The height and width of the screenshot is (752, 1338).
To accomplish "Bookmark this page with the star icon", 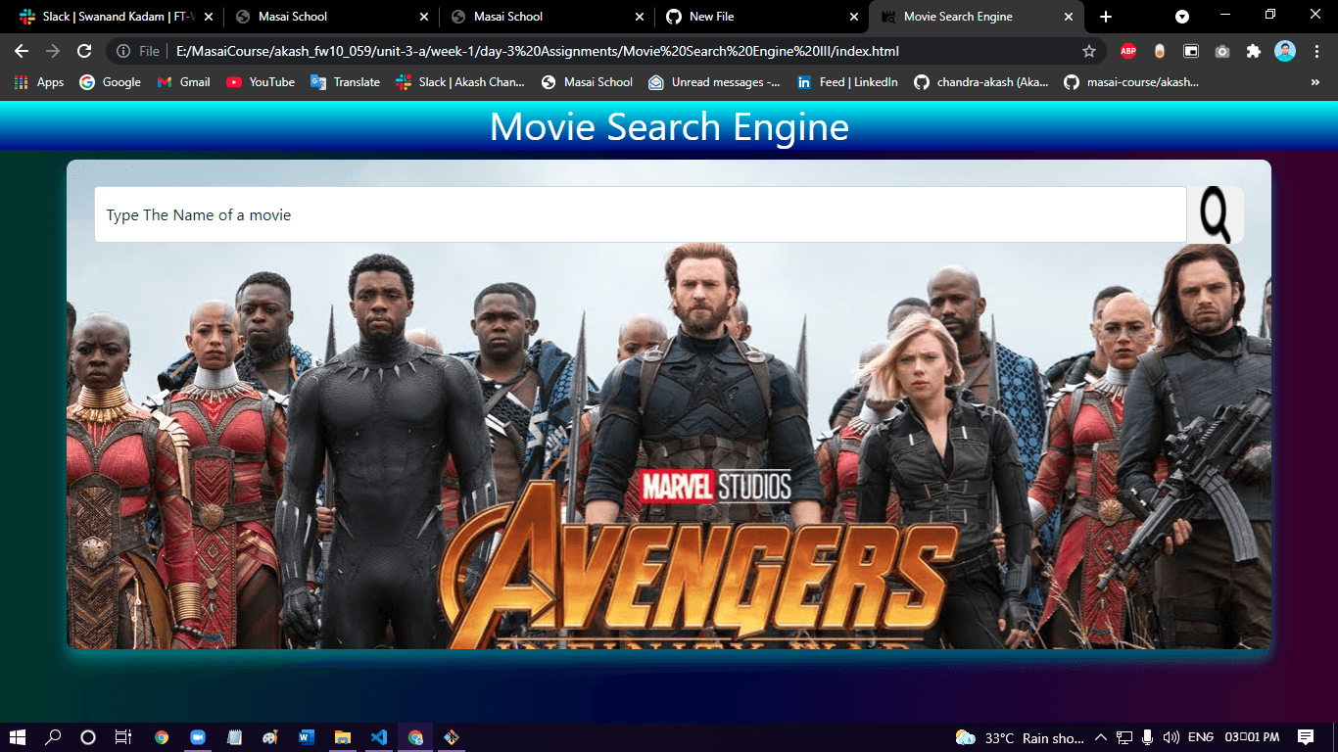I will tap(1088, 51).
